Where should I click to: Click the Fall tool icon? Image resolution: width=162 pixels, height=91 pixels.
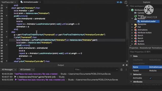(135, 27)
